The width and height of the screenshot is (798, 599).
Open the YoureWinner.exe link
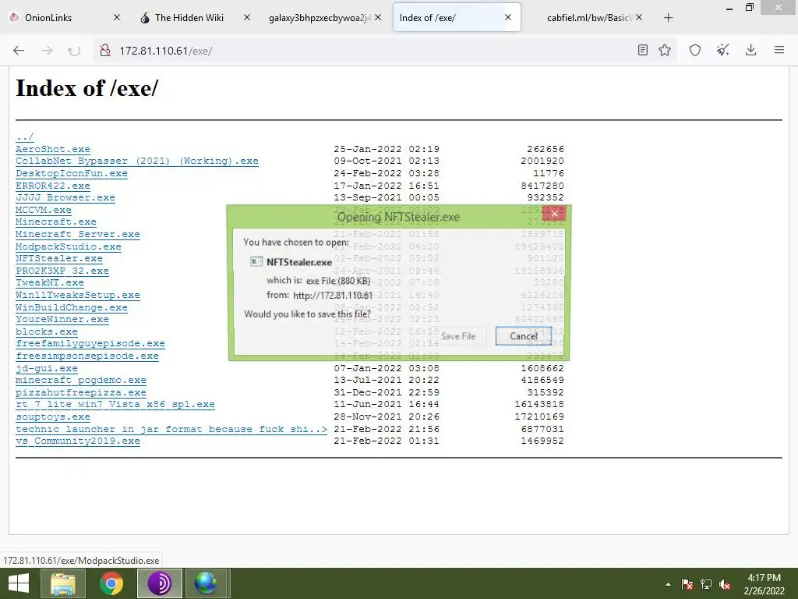point(62,319)
